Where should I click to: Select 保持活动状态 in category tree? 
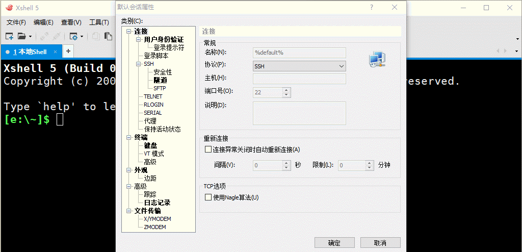point(163,129)
